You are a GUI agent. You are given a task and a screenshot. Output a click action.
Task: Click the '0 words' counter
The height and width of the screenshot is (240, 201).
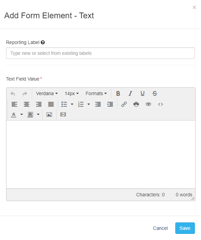[x=184, y=195]
